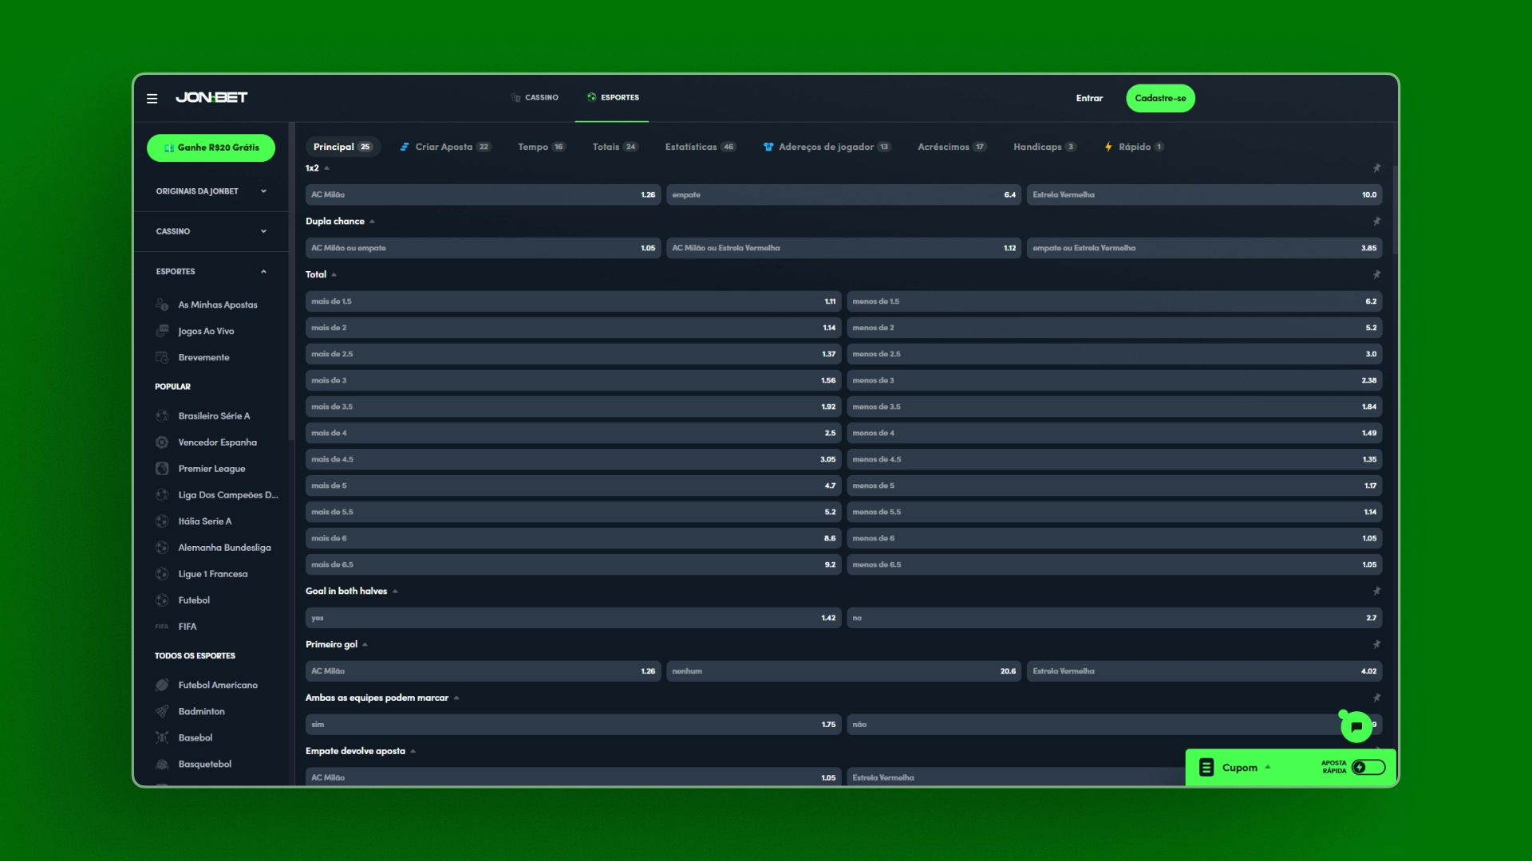Pin the Primeiro gol market
This screenshot has height=861, width=1532.
coord(1376,645)
